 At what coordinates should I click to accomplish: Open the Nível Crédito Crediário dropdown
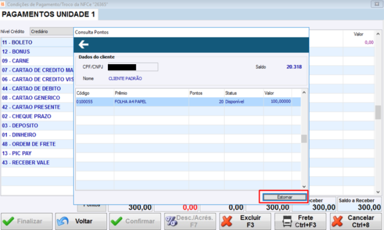coord(51,32)
